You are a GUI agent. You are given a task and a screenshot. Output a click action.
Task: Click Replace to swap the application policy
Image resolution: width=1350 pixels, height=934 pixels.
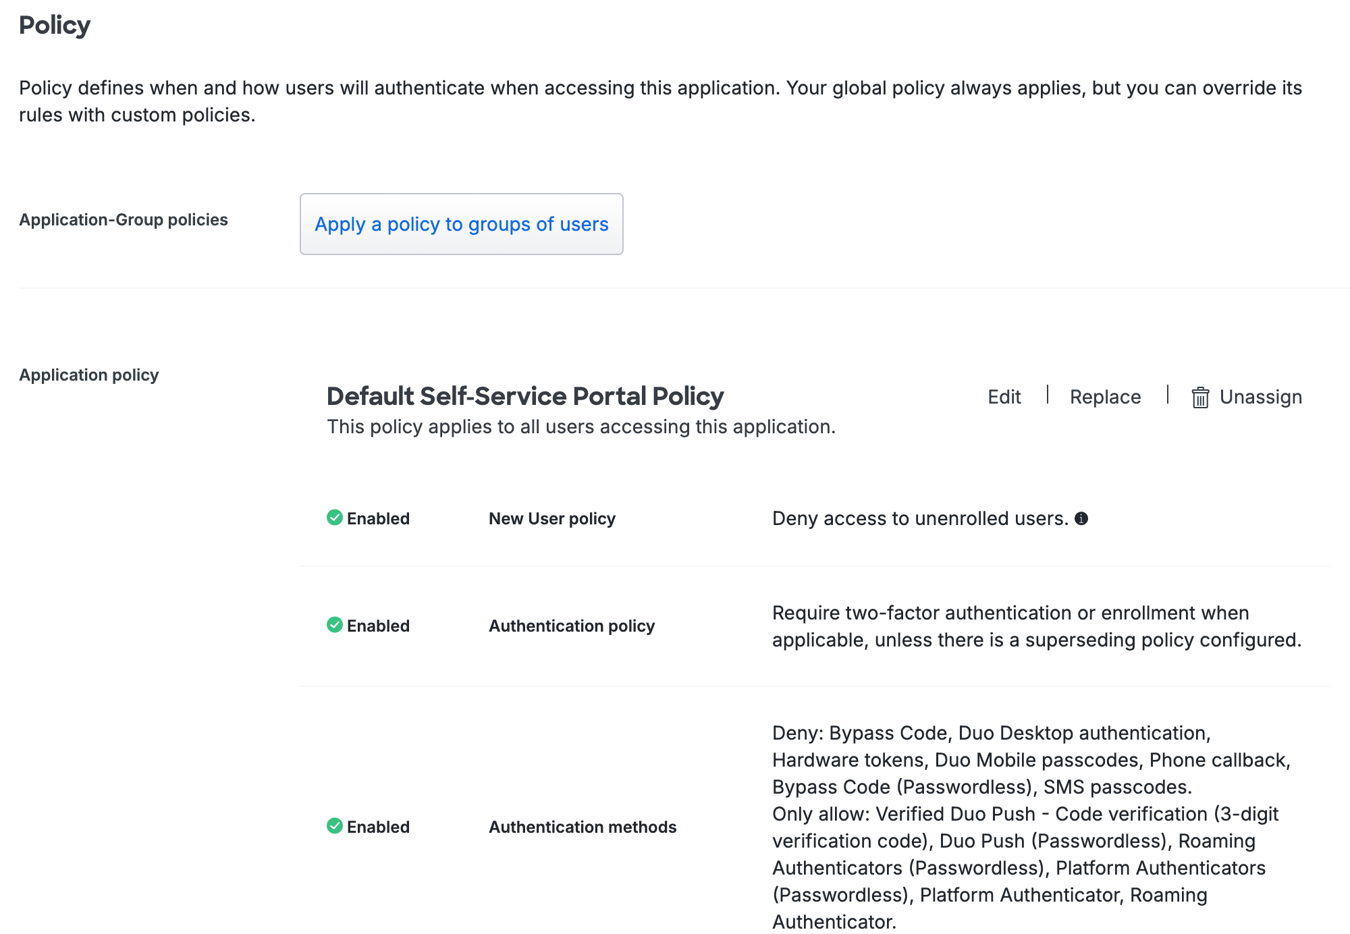[x=1104, y=397]
